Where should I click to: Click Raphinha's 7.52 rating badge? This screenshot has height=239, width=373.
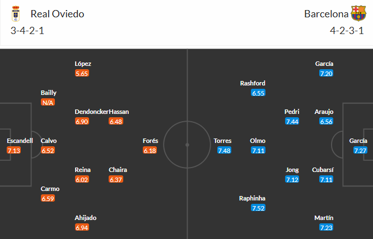click(258, 208)
